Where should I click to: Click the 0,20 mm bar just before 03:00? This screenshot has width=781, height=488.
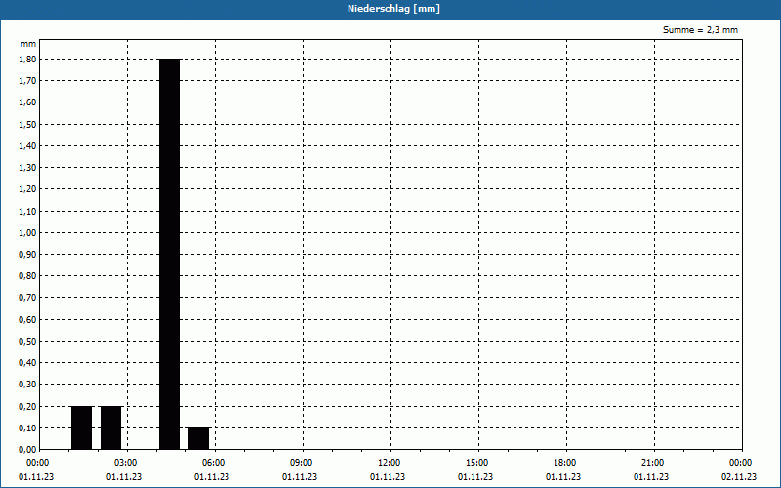110,427
